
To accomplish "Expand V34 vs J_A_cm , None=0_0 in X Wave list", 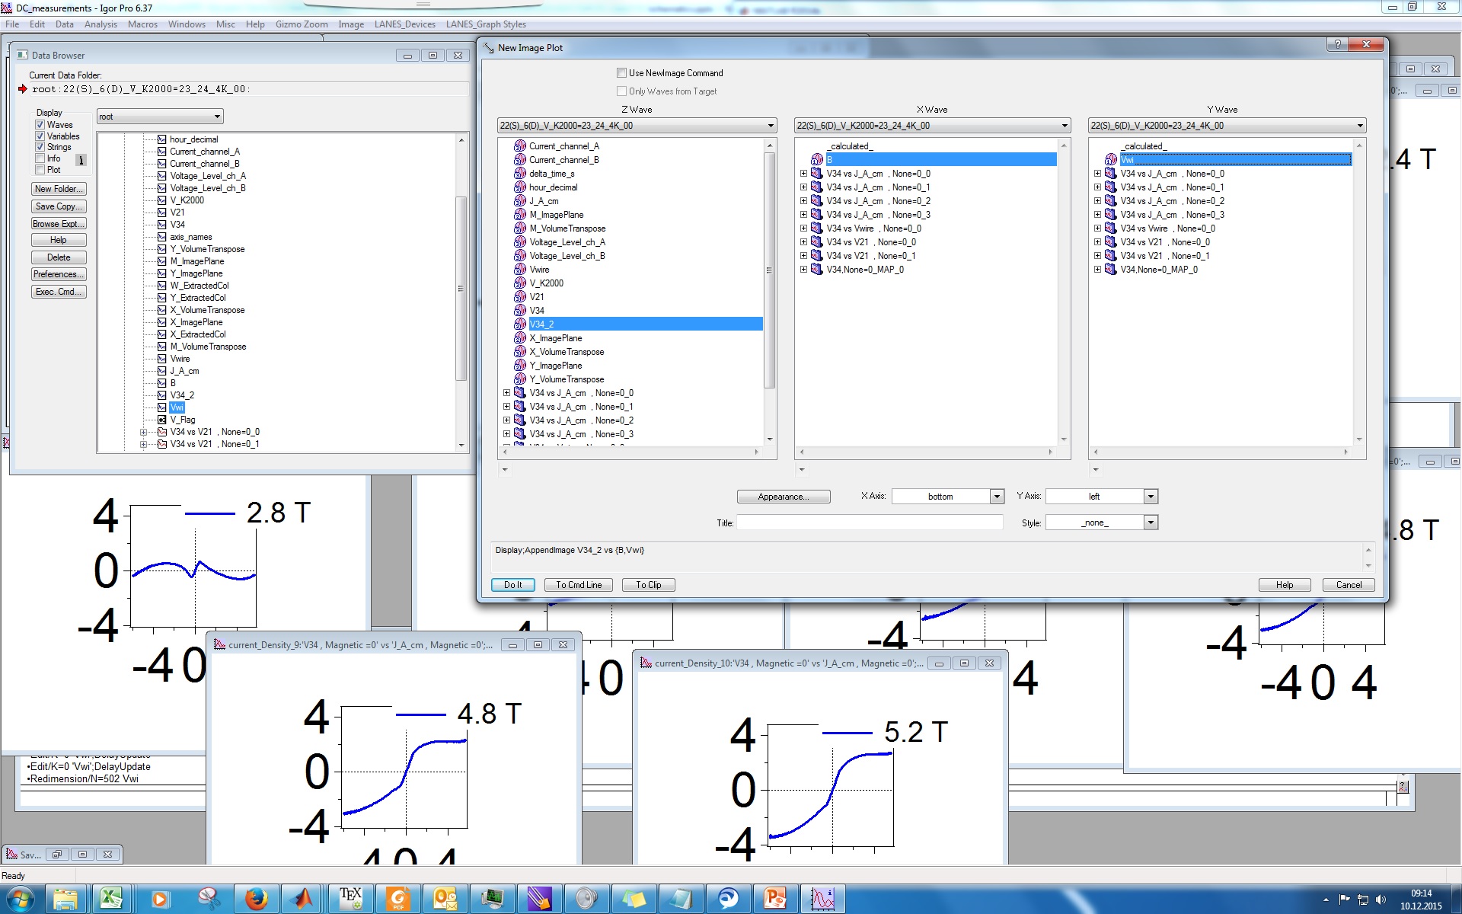I will [x=803, y=174].
